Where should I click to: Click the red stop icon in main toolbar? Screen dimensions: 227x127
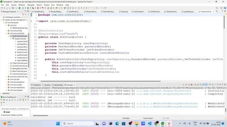[38, 8]
